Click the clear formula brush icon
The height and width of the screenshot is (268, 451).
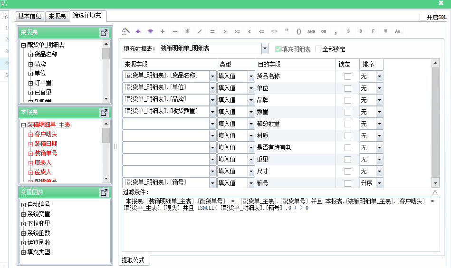tap(125, 31)
